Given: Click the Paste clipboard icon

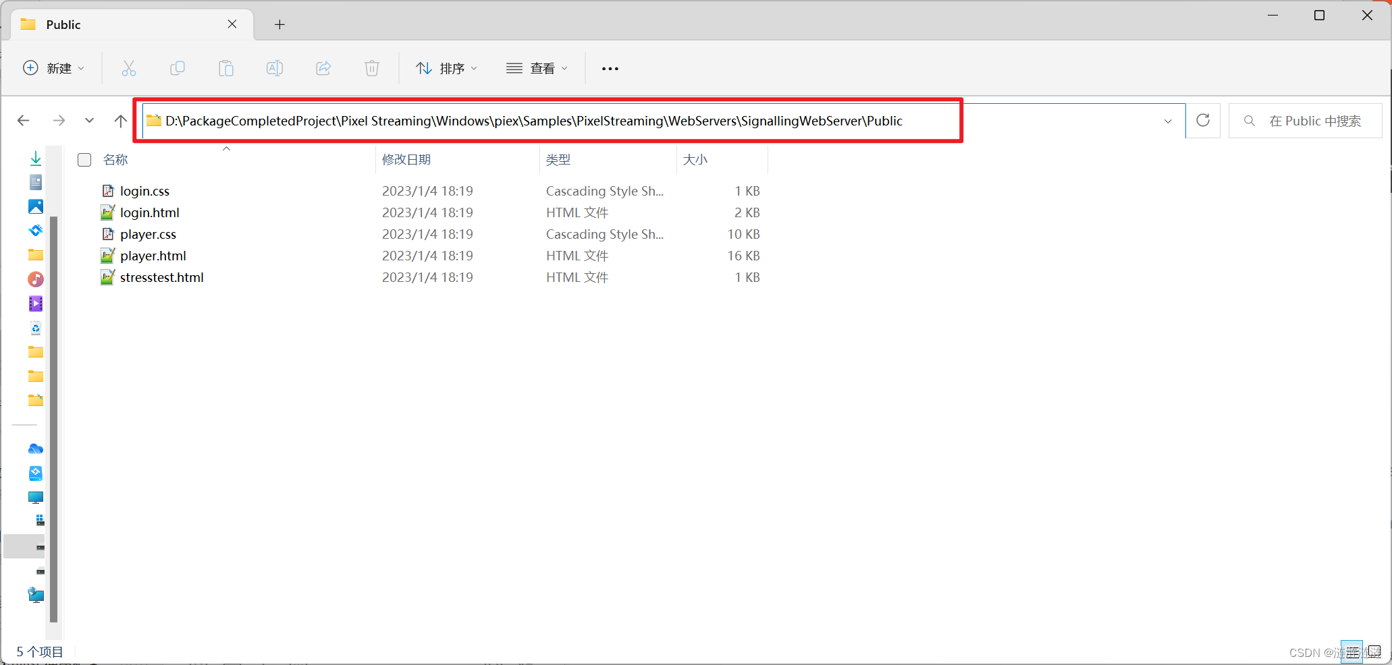Looking at the screenshot, I should 226,68.
